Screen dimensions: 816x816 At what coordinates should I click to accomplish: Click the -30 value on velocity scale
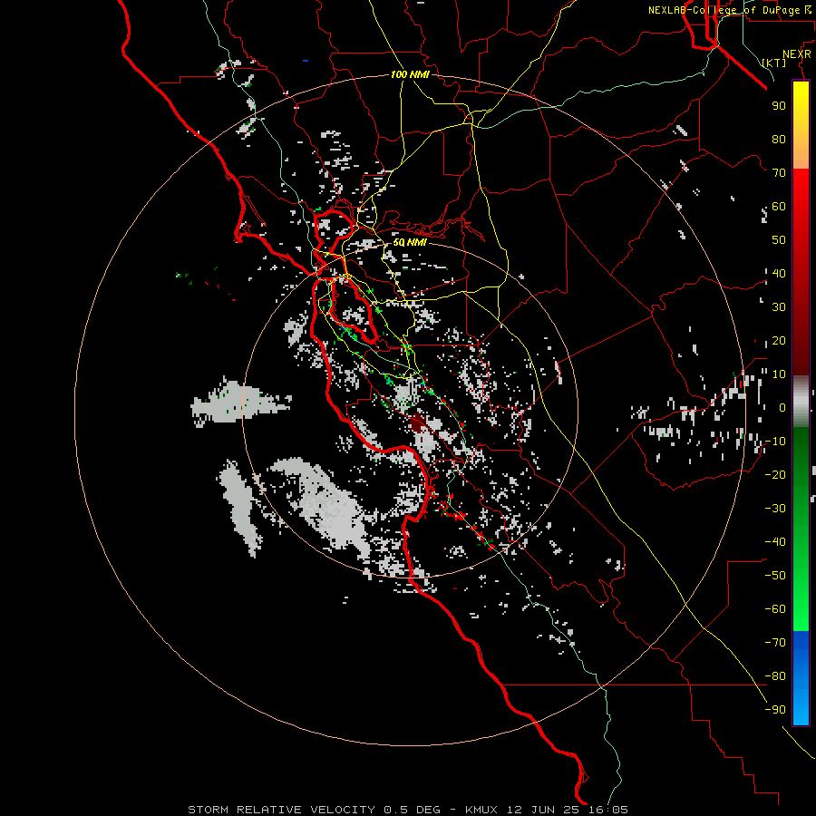coord(775,508)
